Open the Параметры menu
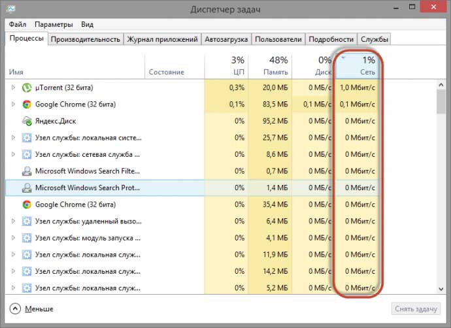This screenshot has height=328, width=451. (x=54, y=24)
